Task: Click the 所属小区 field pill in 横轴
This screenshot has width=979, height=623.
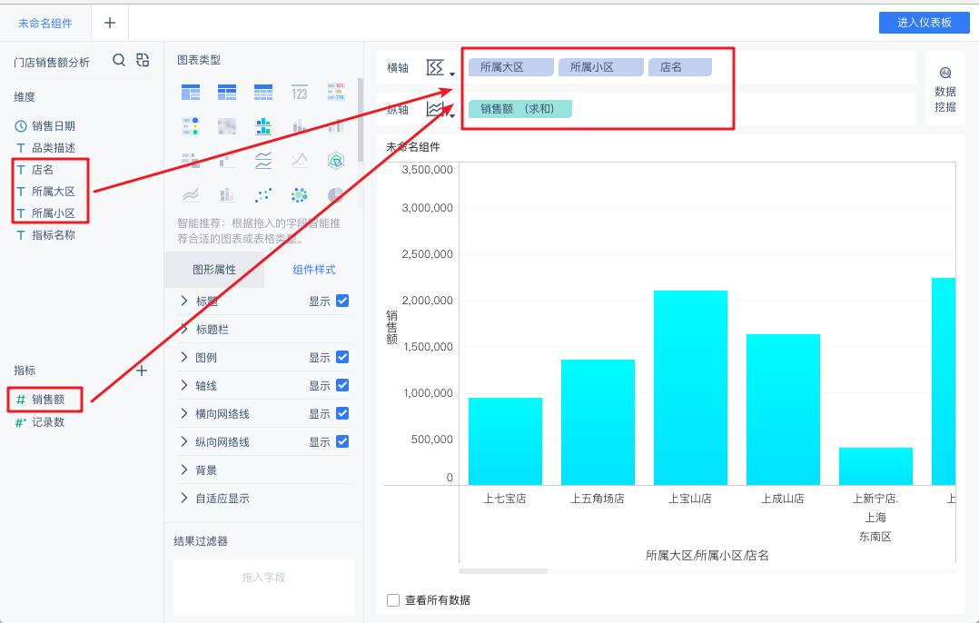Action: 600,67
